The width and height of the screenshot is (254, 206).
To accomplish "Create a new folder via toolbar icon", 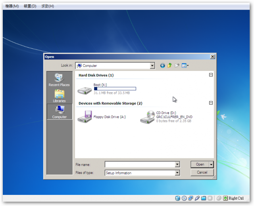I will coord(177,65).
